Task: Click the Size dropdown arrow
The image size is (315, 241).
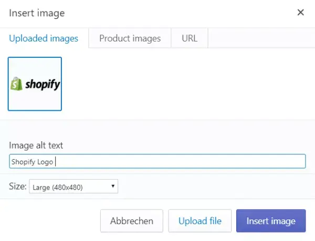Action: point(113,186)
